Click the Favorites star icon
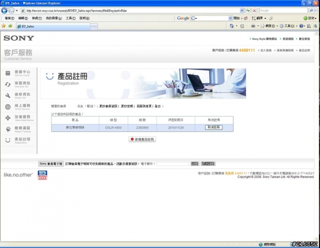This screenshot has height=248, width=320. click(3, 26)
